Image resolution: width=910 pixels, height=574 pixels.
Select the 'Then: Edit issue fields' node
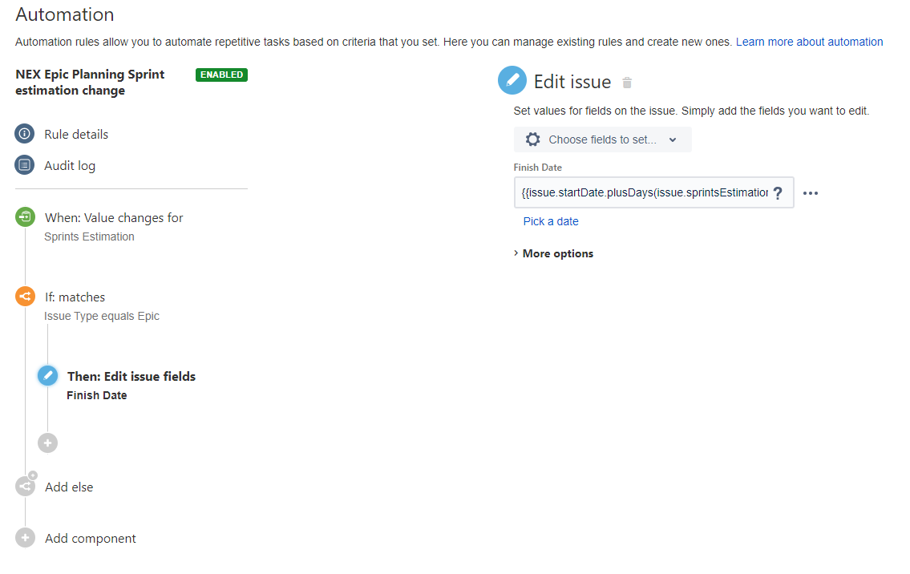131,375
